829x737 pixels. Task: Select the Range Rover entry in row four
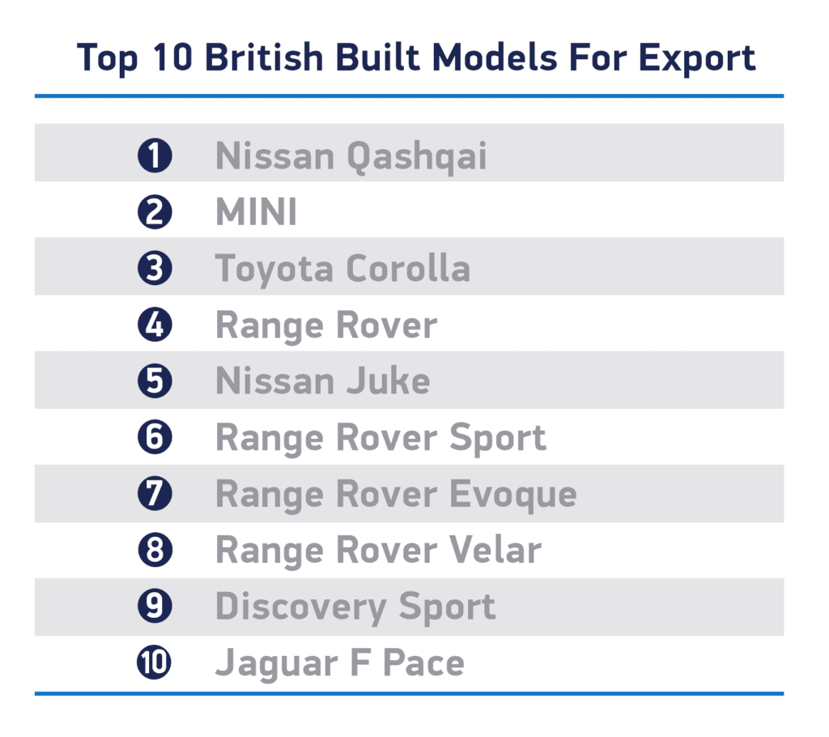[x=326, y=326]
